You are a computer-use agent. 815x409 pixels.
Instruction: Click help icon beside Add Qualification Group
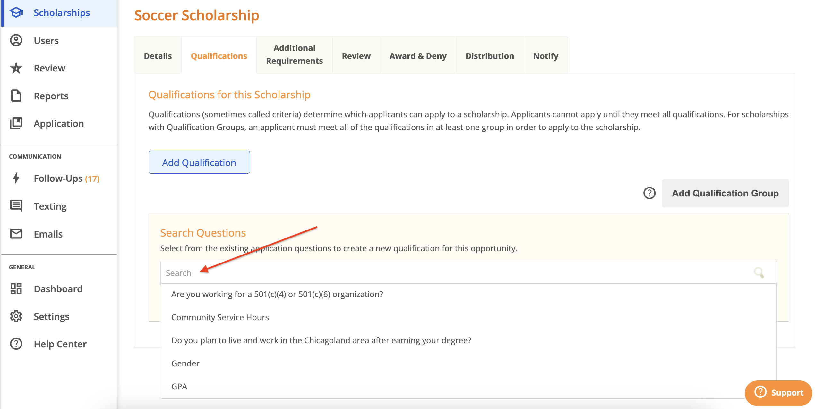point(649,193)
